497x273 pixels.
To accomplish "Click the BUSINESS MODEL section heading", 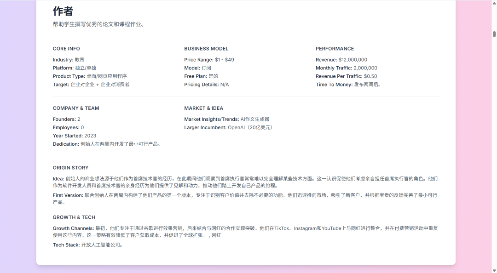I will [x=206, y=49].
